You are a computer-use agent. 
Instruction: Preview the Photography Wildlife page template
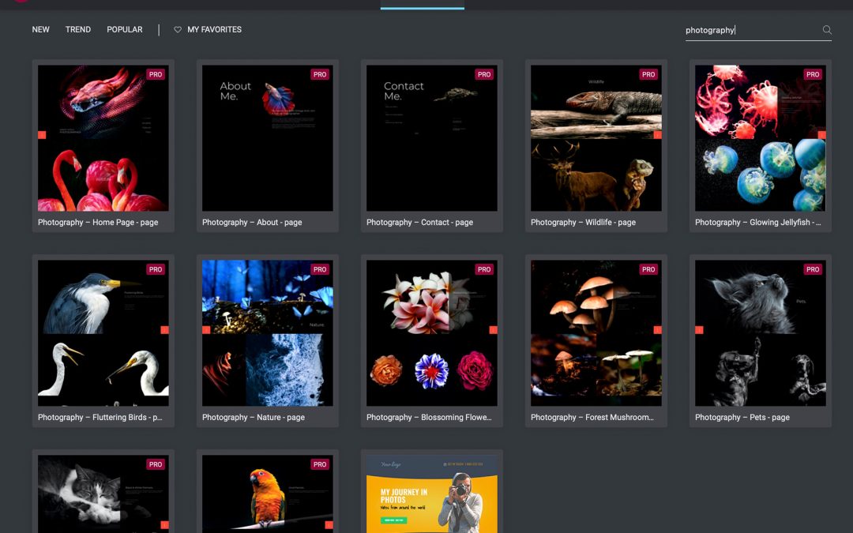[596, 138]
